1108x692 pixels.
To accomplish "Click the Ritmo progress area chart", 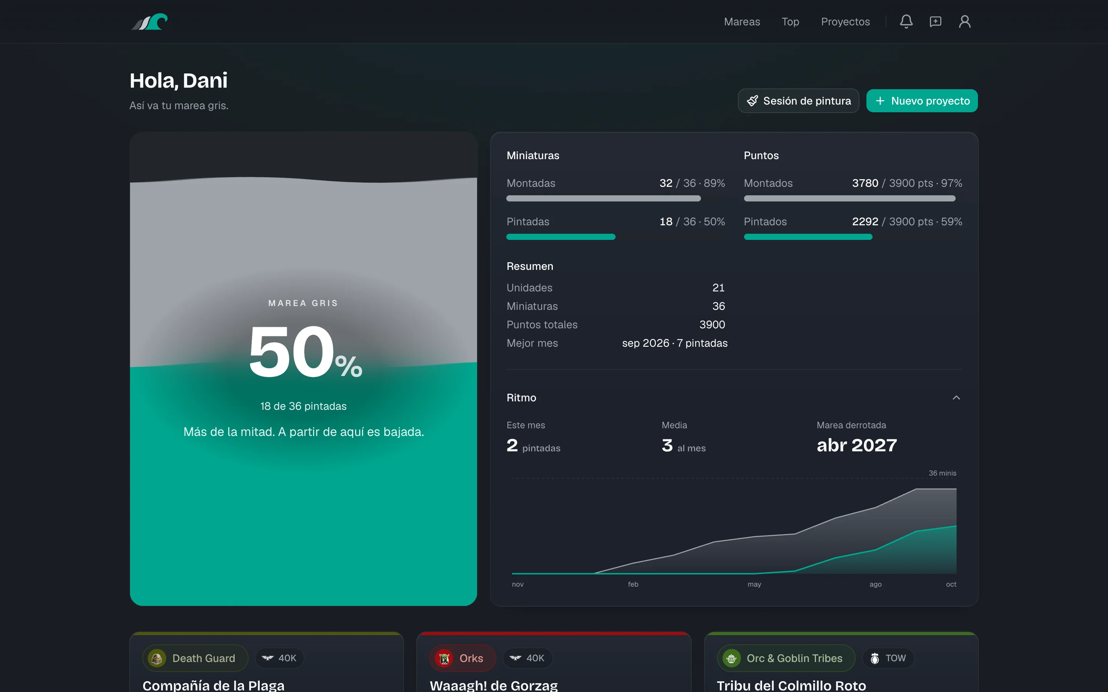I will [734, 529].
